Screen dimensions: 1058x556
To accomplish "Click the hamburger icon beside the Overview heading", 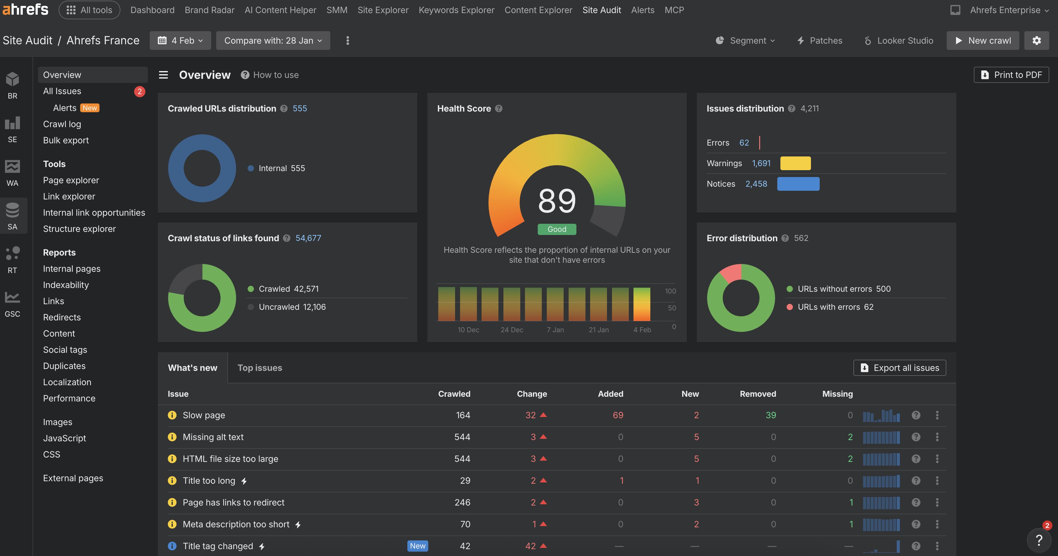I will click(x=163, y=75).
